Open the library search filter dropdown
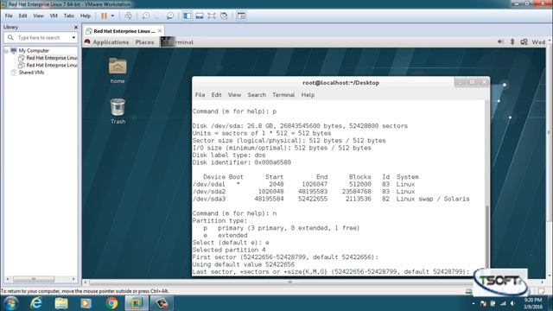This screenshot has height=311, width=553. (x=73, y=37)
